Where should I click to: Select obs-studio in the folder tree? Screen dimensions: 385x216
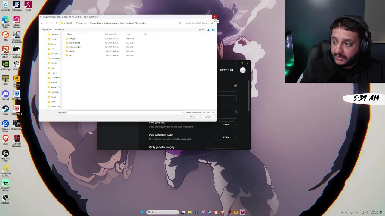[x=55, y=92]
